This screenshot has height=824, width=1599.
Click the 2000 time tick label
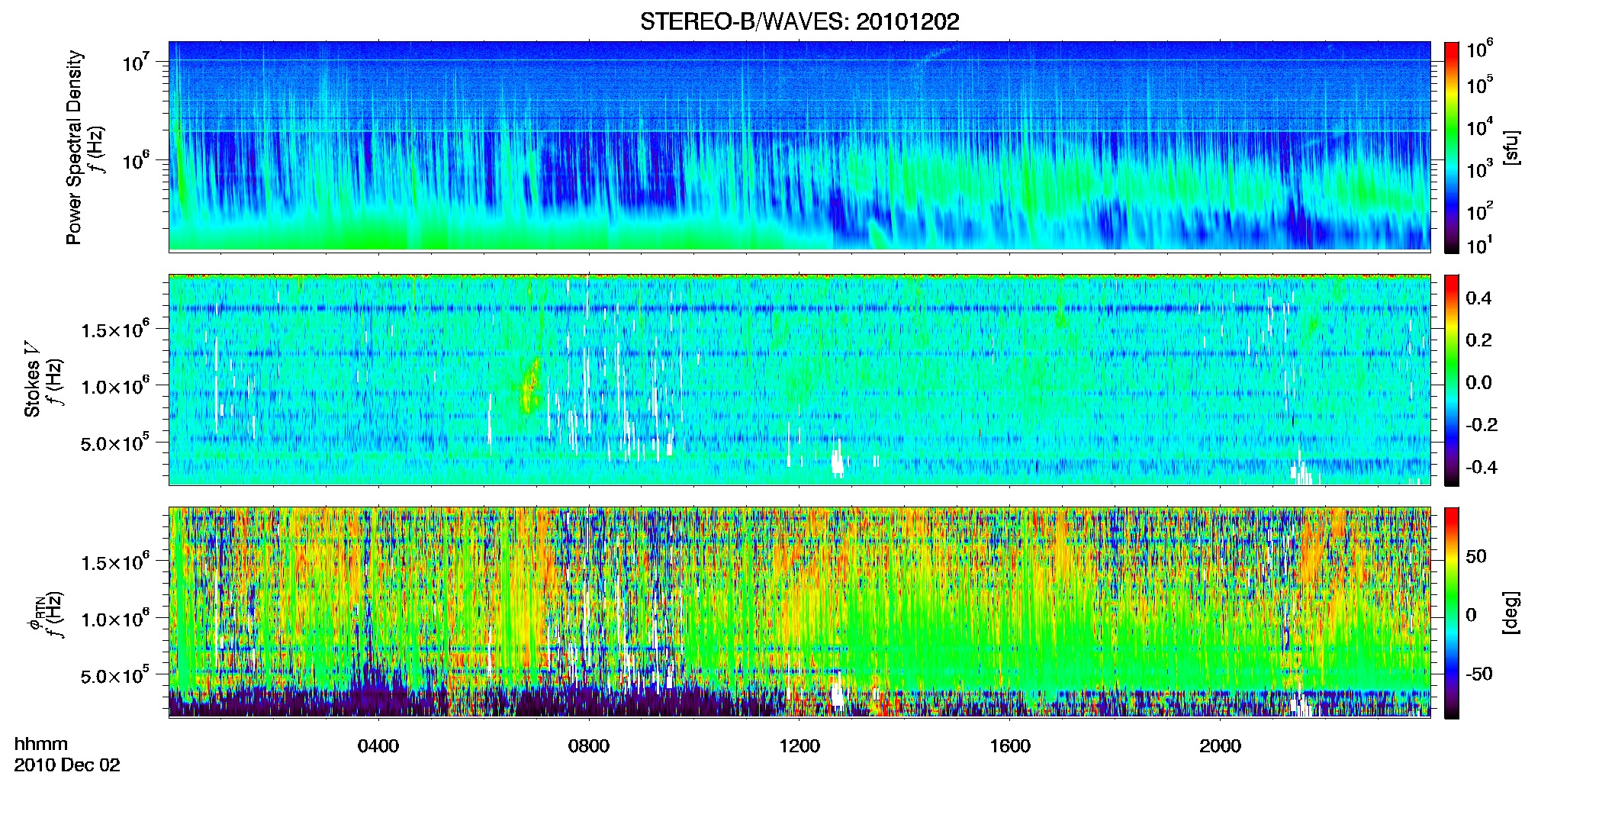click(1220, 746)
